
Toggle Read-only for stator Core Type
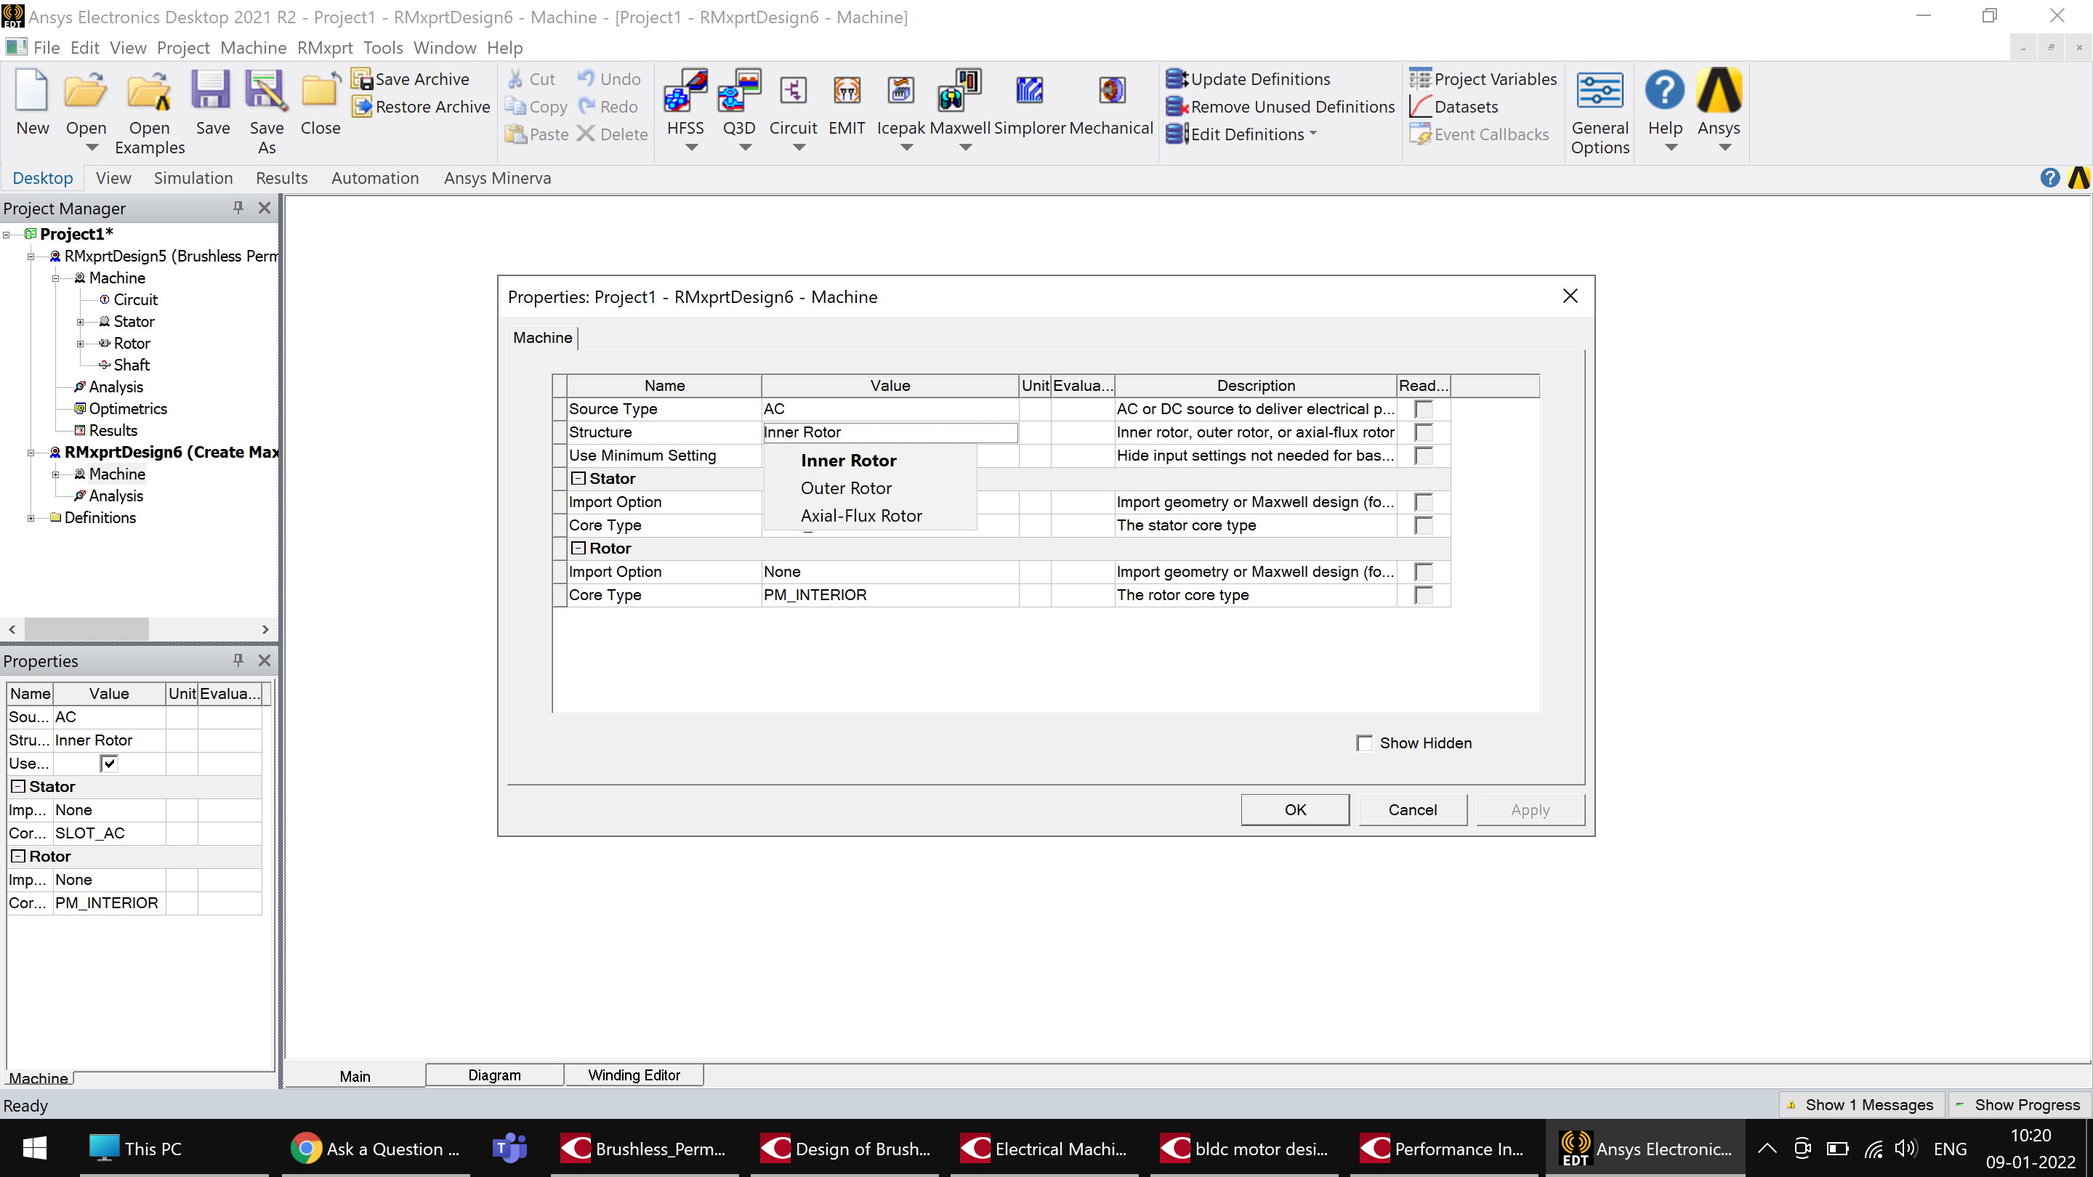tap(1423, 525)
